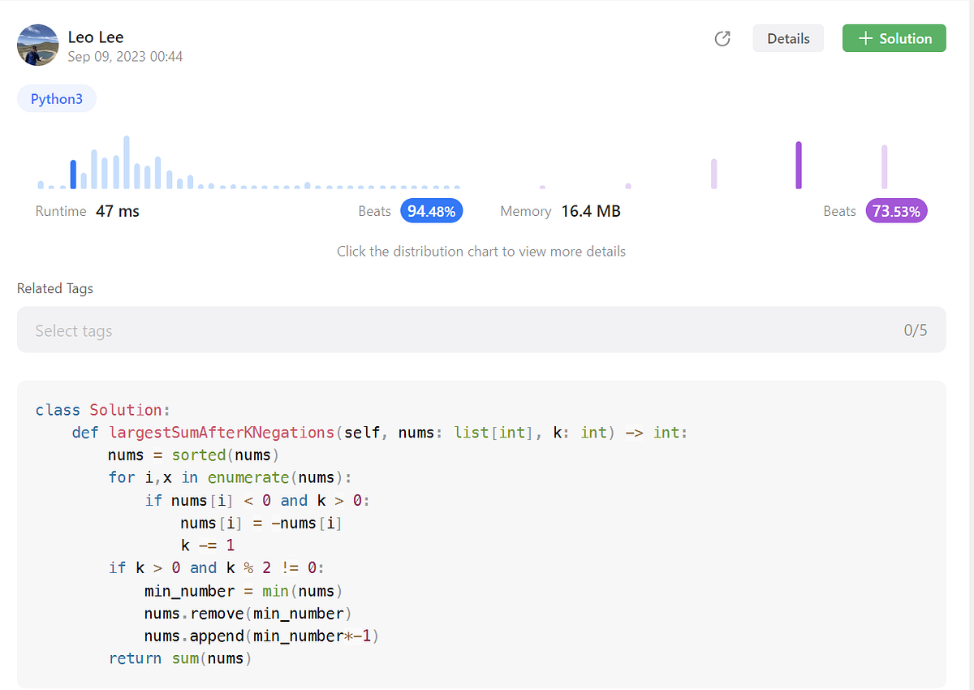The height and width of the screenshot is (690, 974).
Task: Click the 47 ms runtime value
Action: [x=117, y=210]
